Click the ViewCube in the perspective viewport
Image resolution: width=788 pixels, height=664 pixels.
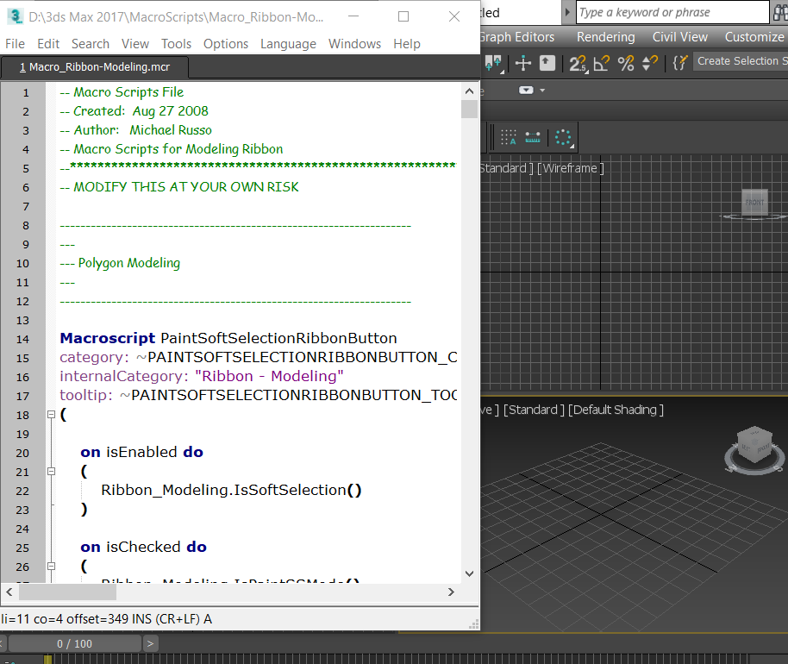pyautogui.click(x=754, y=447)
